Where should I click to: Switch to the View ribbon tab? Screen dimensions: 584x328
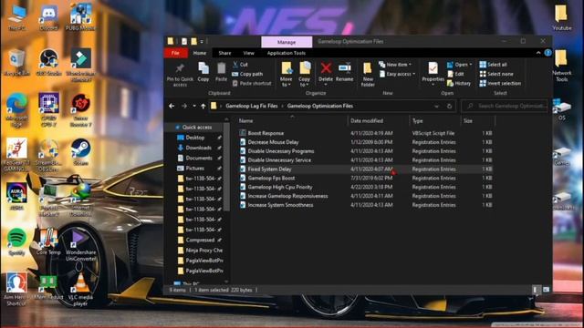(248, 53)
